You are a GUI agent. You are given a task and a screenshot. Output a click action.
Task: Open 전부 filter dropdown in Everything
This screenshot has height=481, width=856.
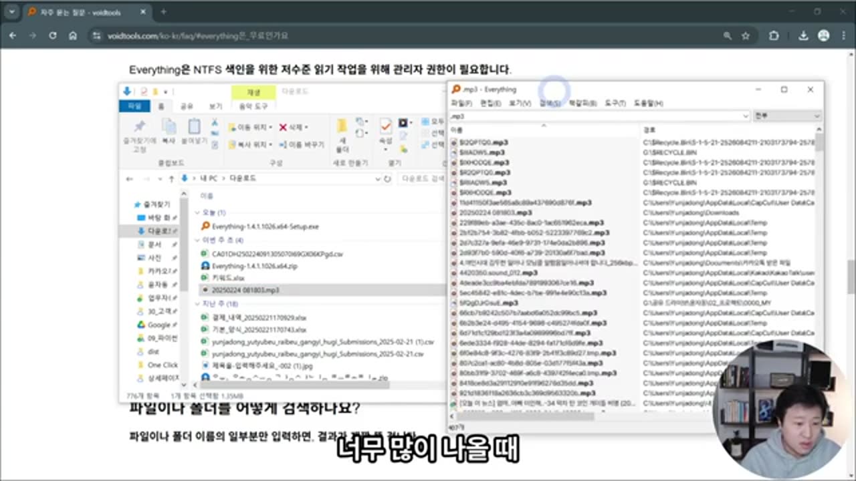tap(787, 116)
